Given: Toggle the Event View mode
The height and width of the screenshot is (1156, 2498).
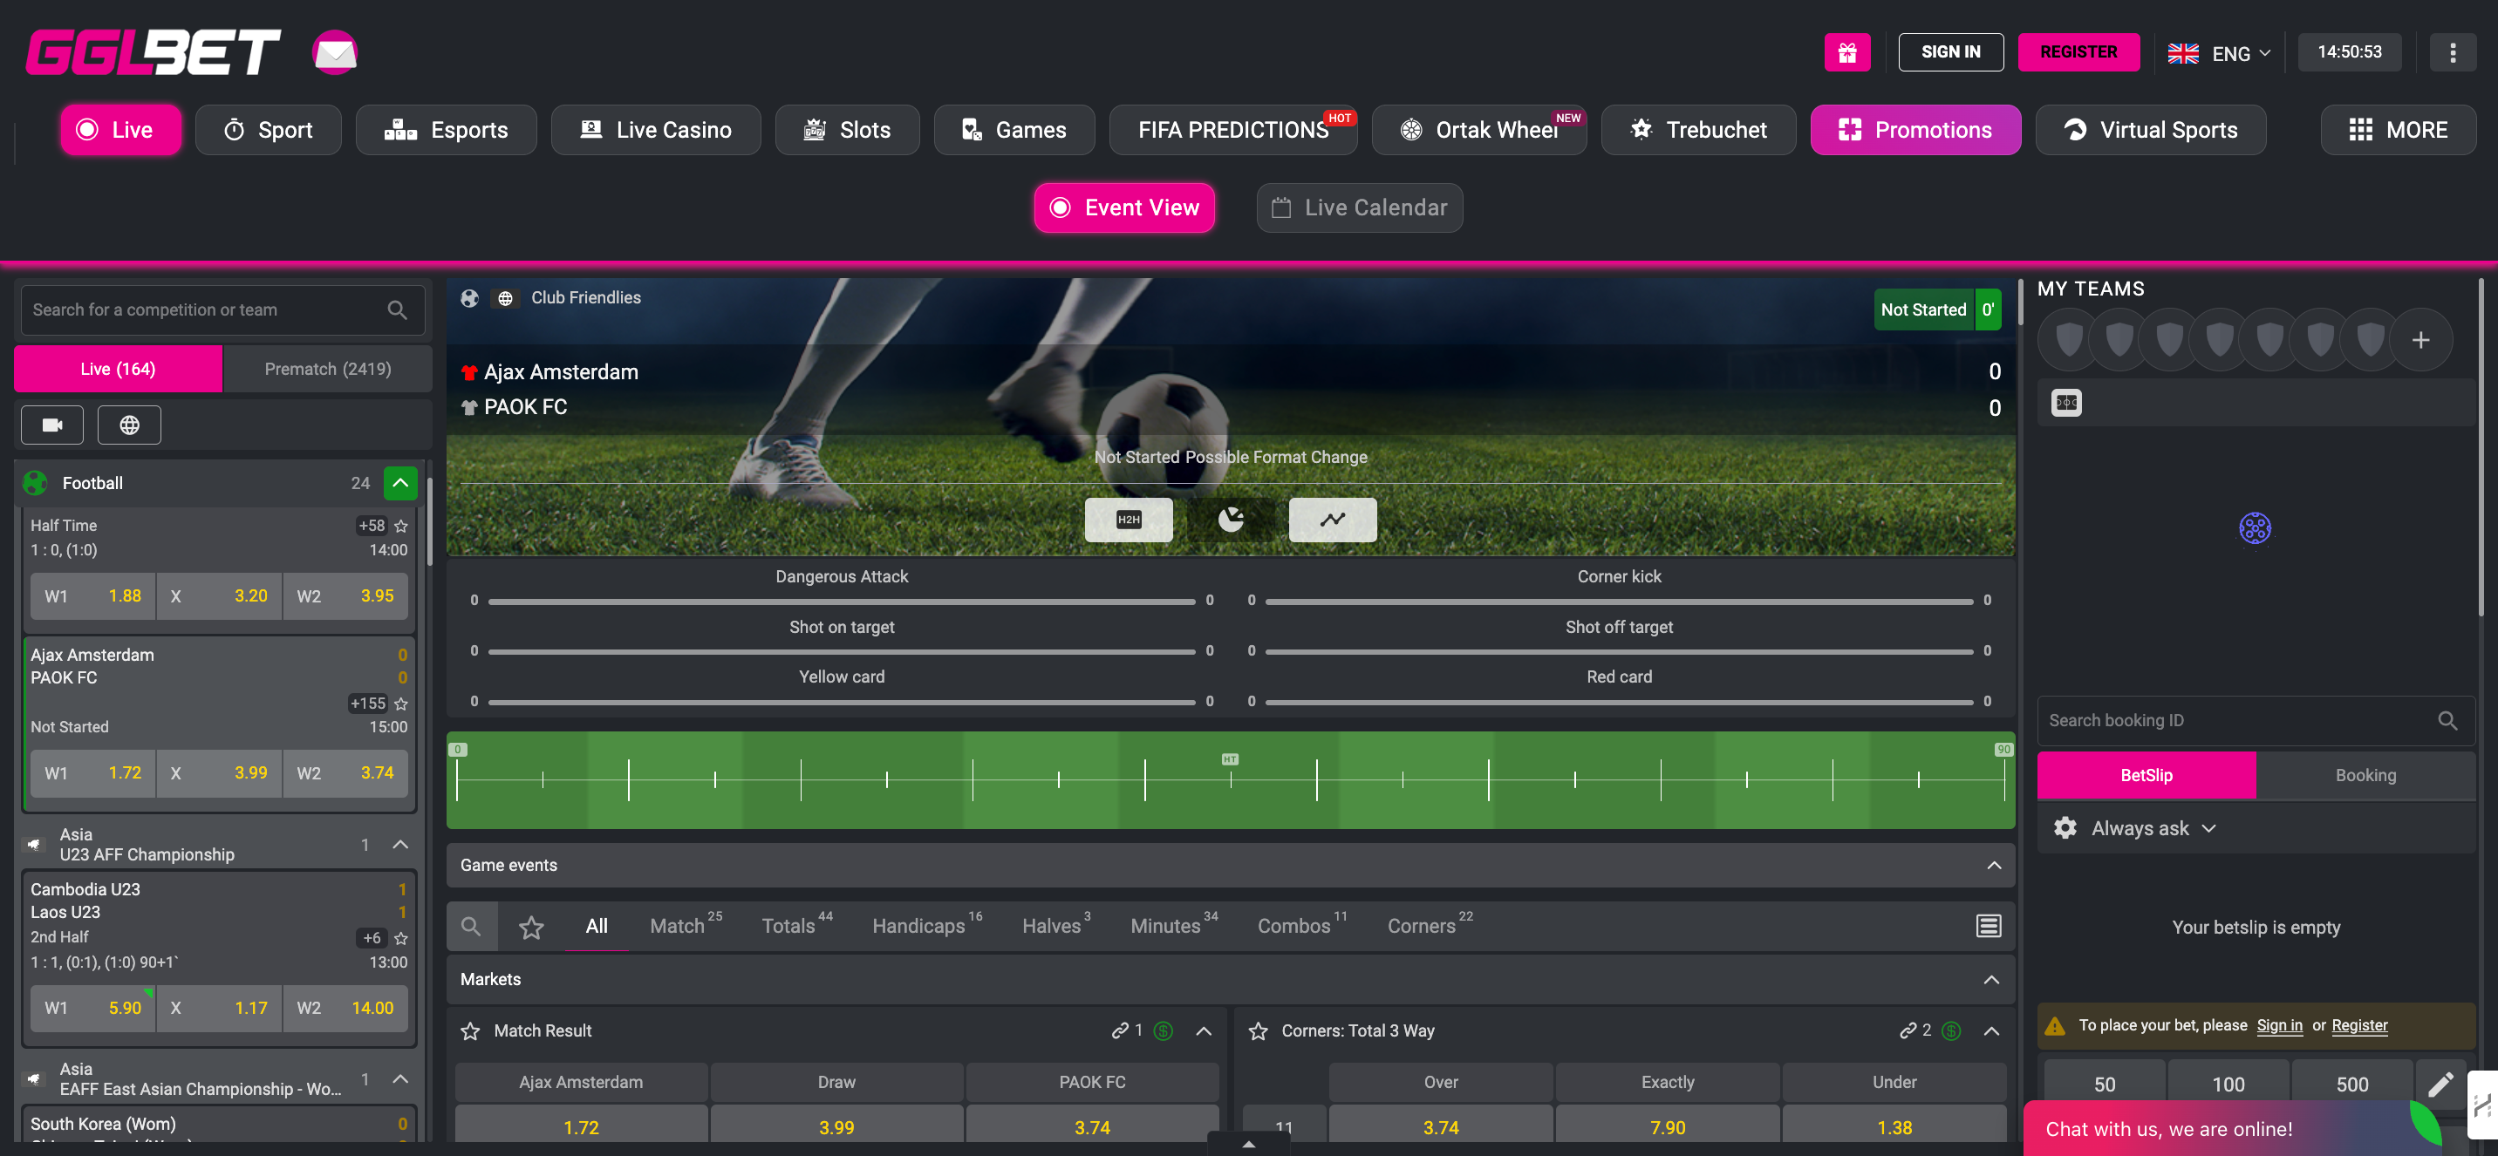Looking at the screenshot, I should 1124,207.
